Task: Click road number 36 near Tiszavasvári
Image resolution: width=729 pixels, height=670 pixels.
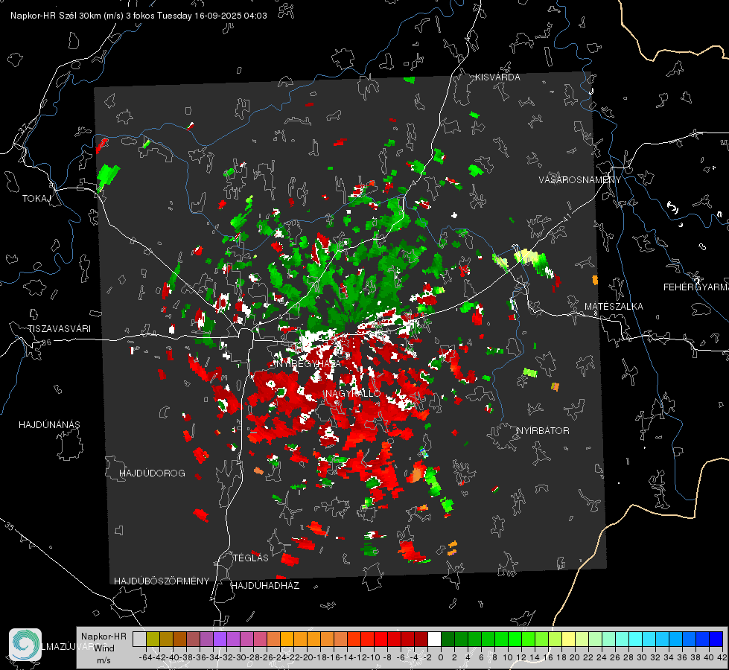Action: point(46,342)
